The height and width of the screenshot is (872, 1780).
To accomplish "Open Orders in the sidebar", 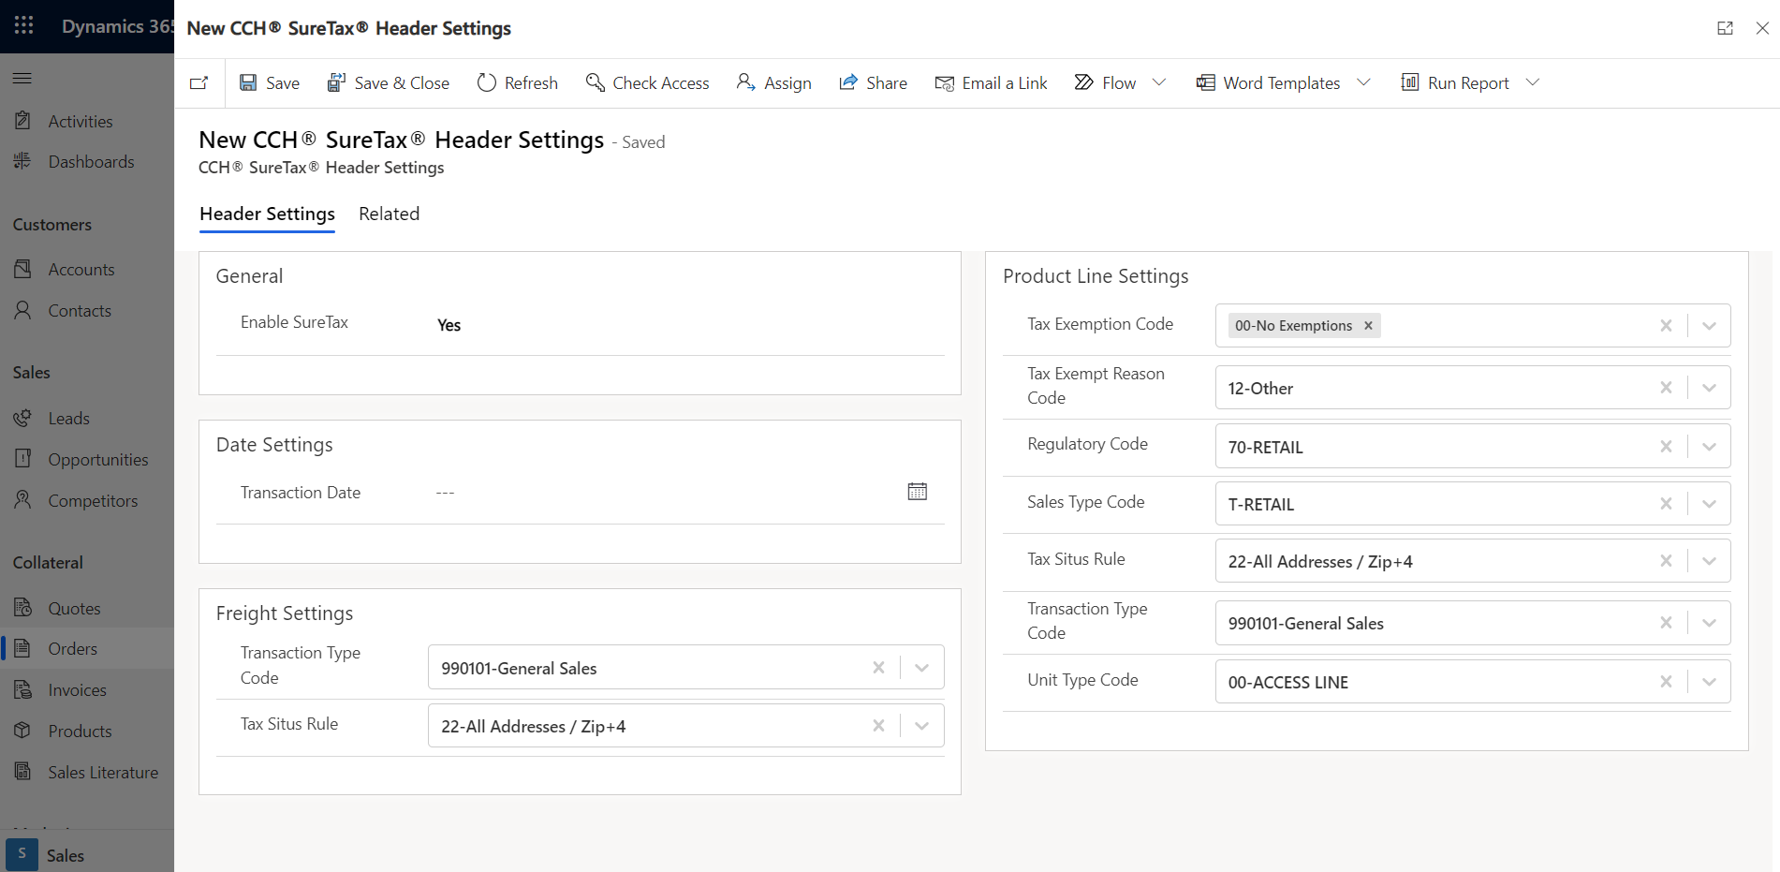I will tap(87, 649).
